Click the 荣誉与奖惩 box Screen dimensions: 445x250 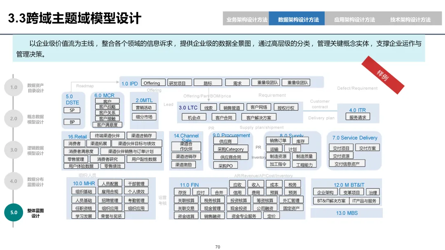111,216
